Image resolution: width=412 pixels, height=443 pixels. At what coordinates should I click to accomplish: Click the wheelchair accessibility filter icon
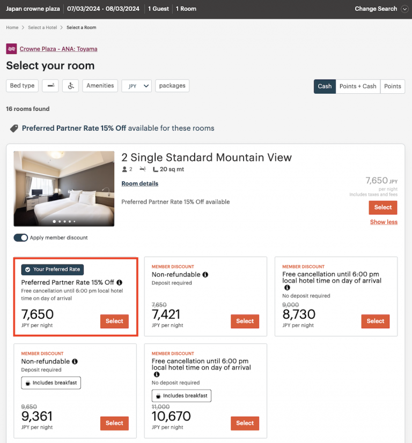pyautogui.click(x=70, y=86)
